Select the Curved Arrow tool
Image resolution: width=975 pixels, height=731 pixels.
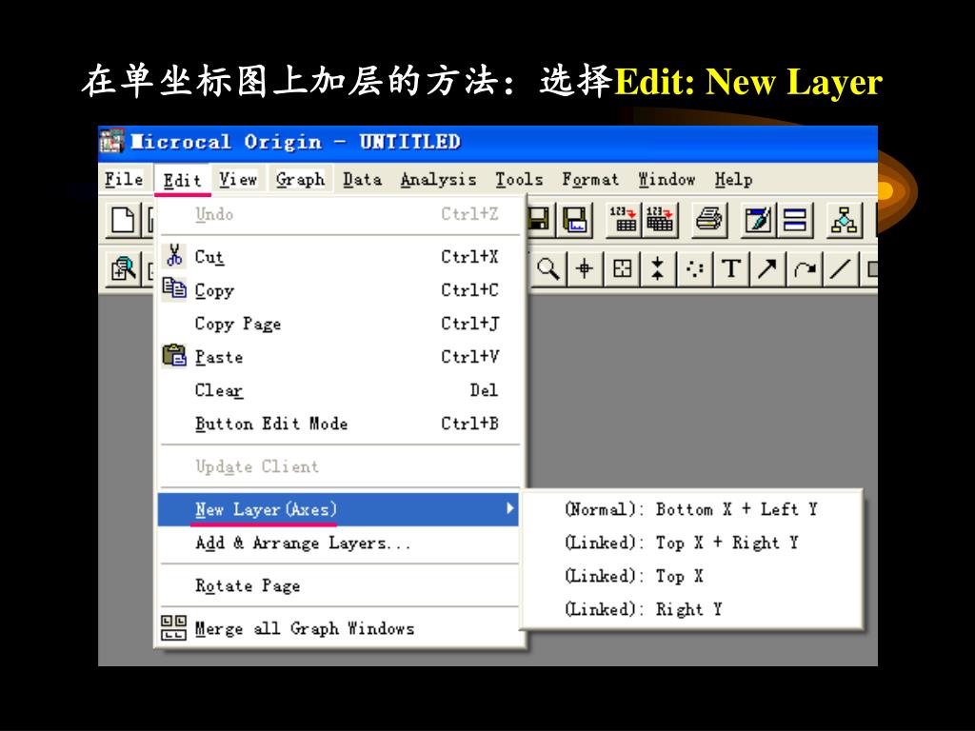805,269
